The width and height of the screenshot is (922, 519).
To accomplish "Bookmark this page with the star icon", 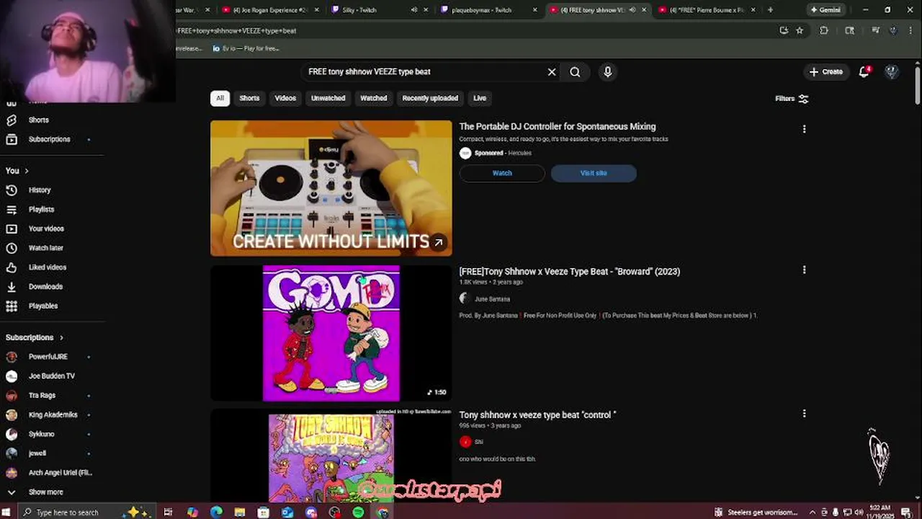I will (800, 30).
